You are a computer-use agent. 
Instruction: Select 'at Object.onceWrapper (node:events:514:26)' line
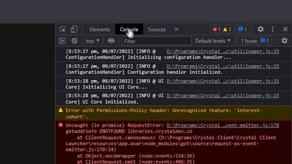(136, 156)
